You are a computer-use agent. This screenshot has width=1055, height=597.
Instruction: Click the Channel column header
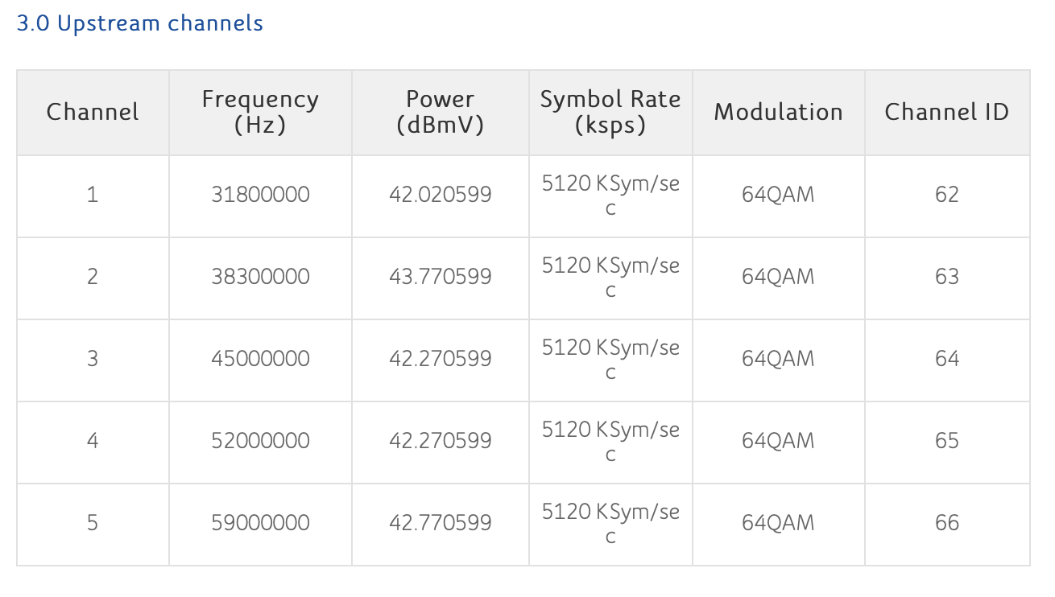(93, 112)
